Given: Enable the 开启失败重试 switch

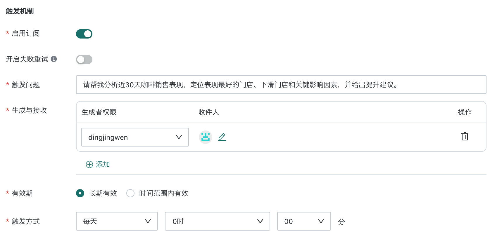Looking at the screenshot, I should click(84, 60).
